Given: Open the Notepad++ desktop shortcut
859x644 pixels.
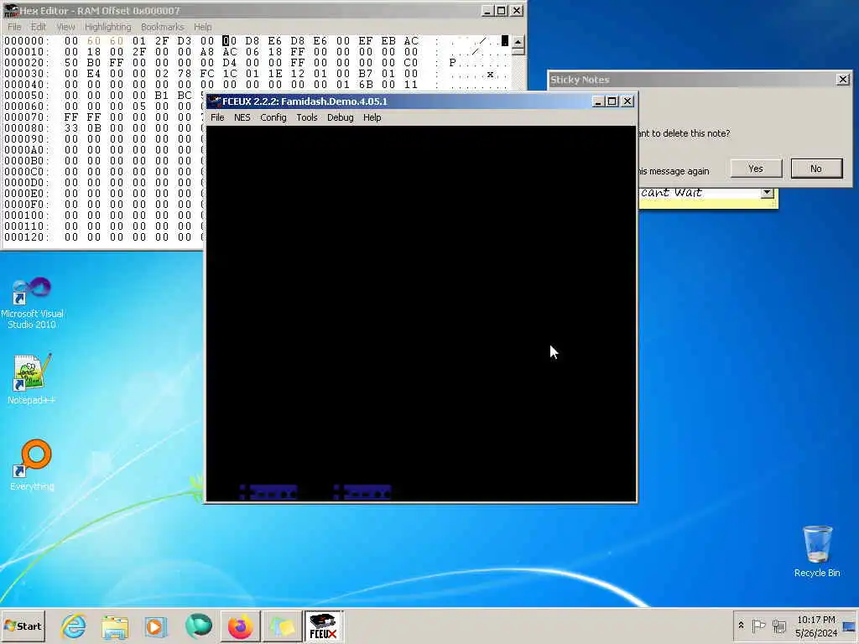Looking at the screenshot, I should click(x=32, y=379).
